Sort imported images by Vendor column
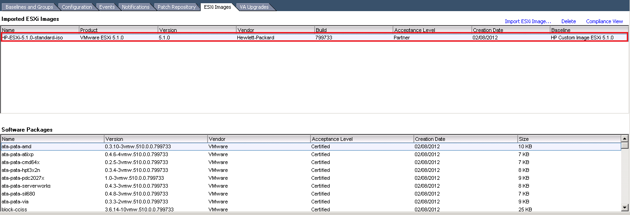The width and height of the screenshot is (630, 215). (x=274, y=30)
